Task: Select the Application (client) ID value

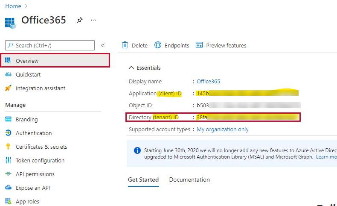Action: [x=247, y=93]
